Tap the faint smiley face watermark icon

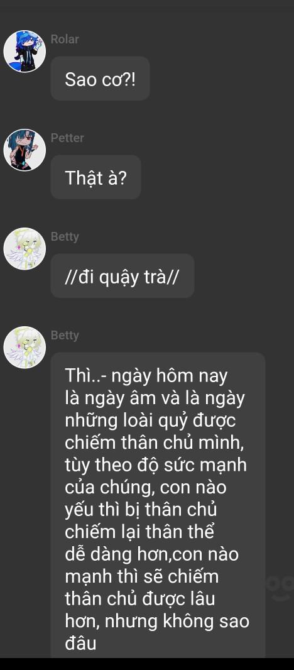pos(280,588)
